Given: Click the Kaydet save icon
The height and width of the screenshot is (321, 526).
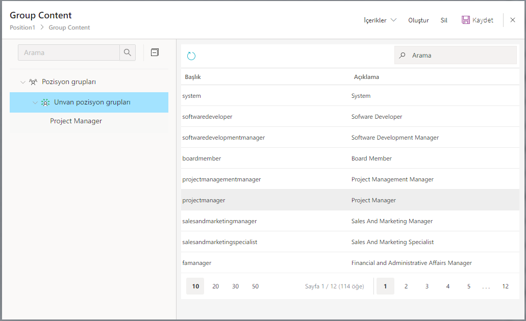Looking at the screenshot, I should click(x=466, y=20).
